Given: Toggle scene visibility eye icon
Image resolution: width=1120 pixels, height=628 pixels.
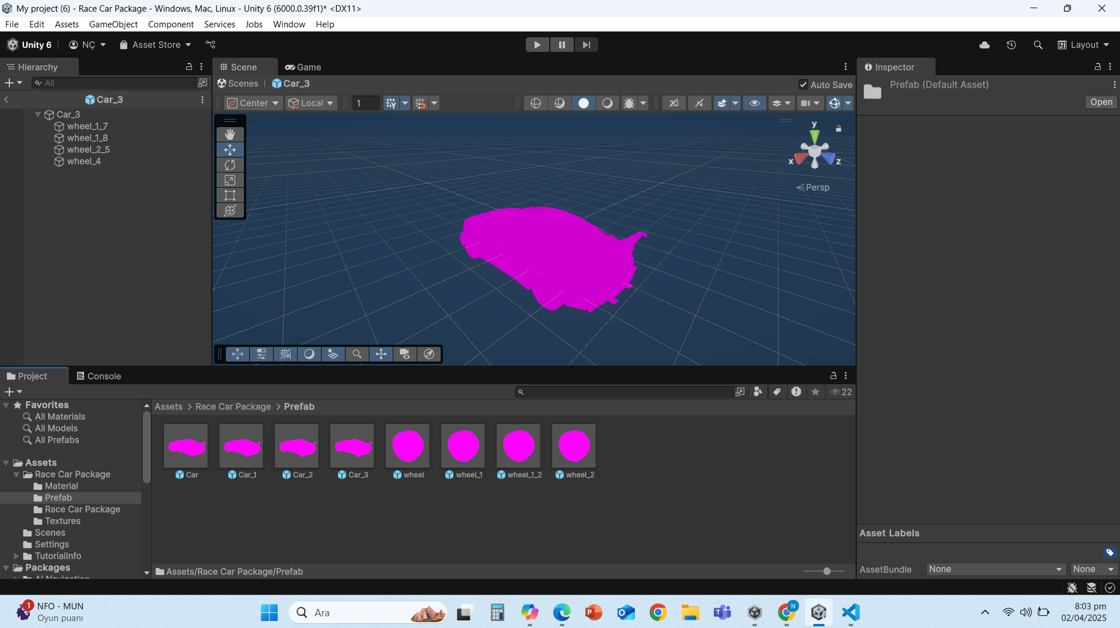Looking at the screenshot, I should pyautogui.click(x=755, y=103).
